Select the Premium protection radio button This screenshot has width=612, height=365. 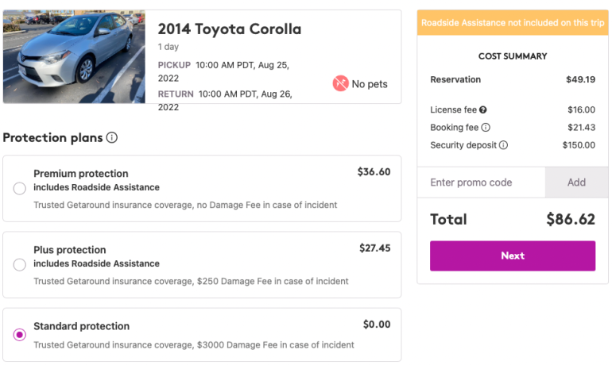pos(20,189)
